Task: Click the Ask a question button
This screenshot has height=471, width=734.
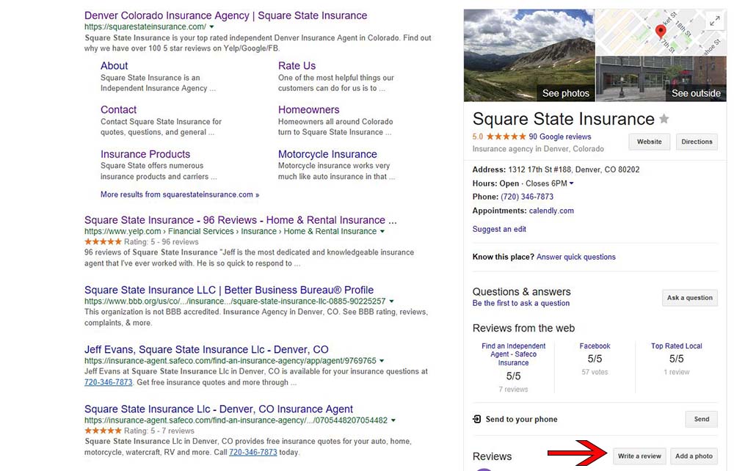Action: (x=689, y=298)
